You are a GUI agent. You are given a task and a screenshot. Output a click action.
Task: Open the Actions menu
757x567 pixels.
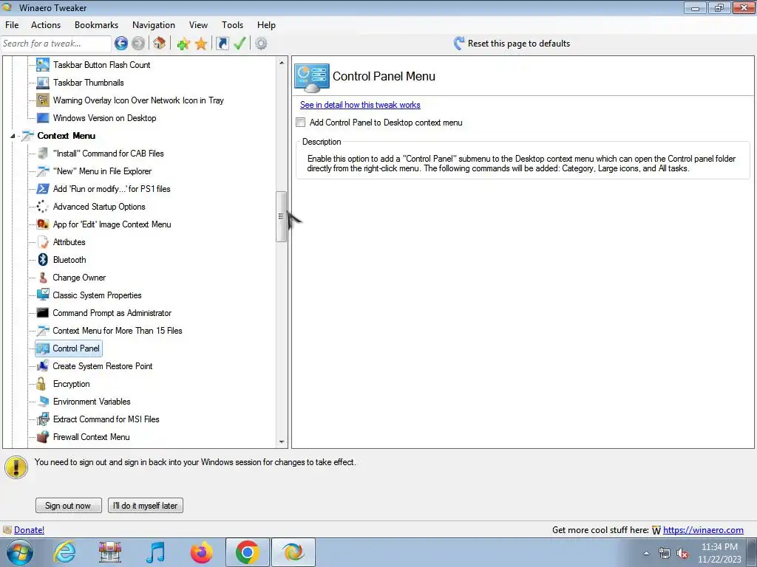46,25
